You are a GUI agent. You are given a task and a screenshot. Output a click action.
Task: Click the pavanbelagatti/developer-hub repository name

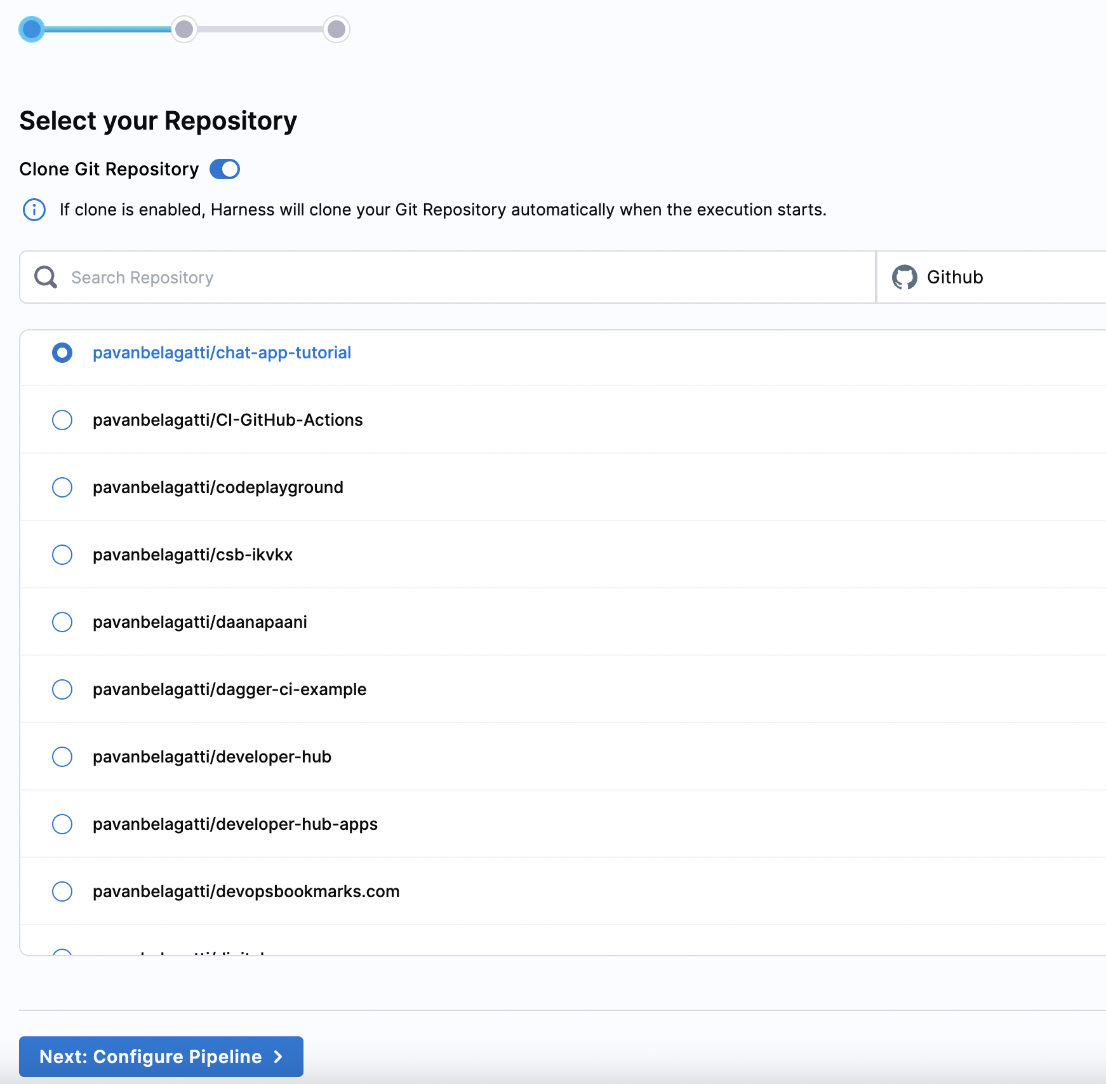tap(212, 757)
